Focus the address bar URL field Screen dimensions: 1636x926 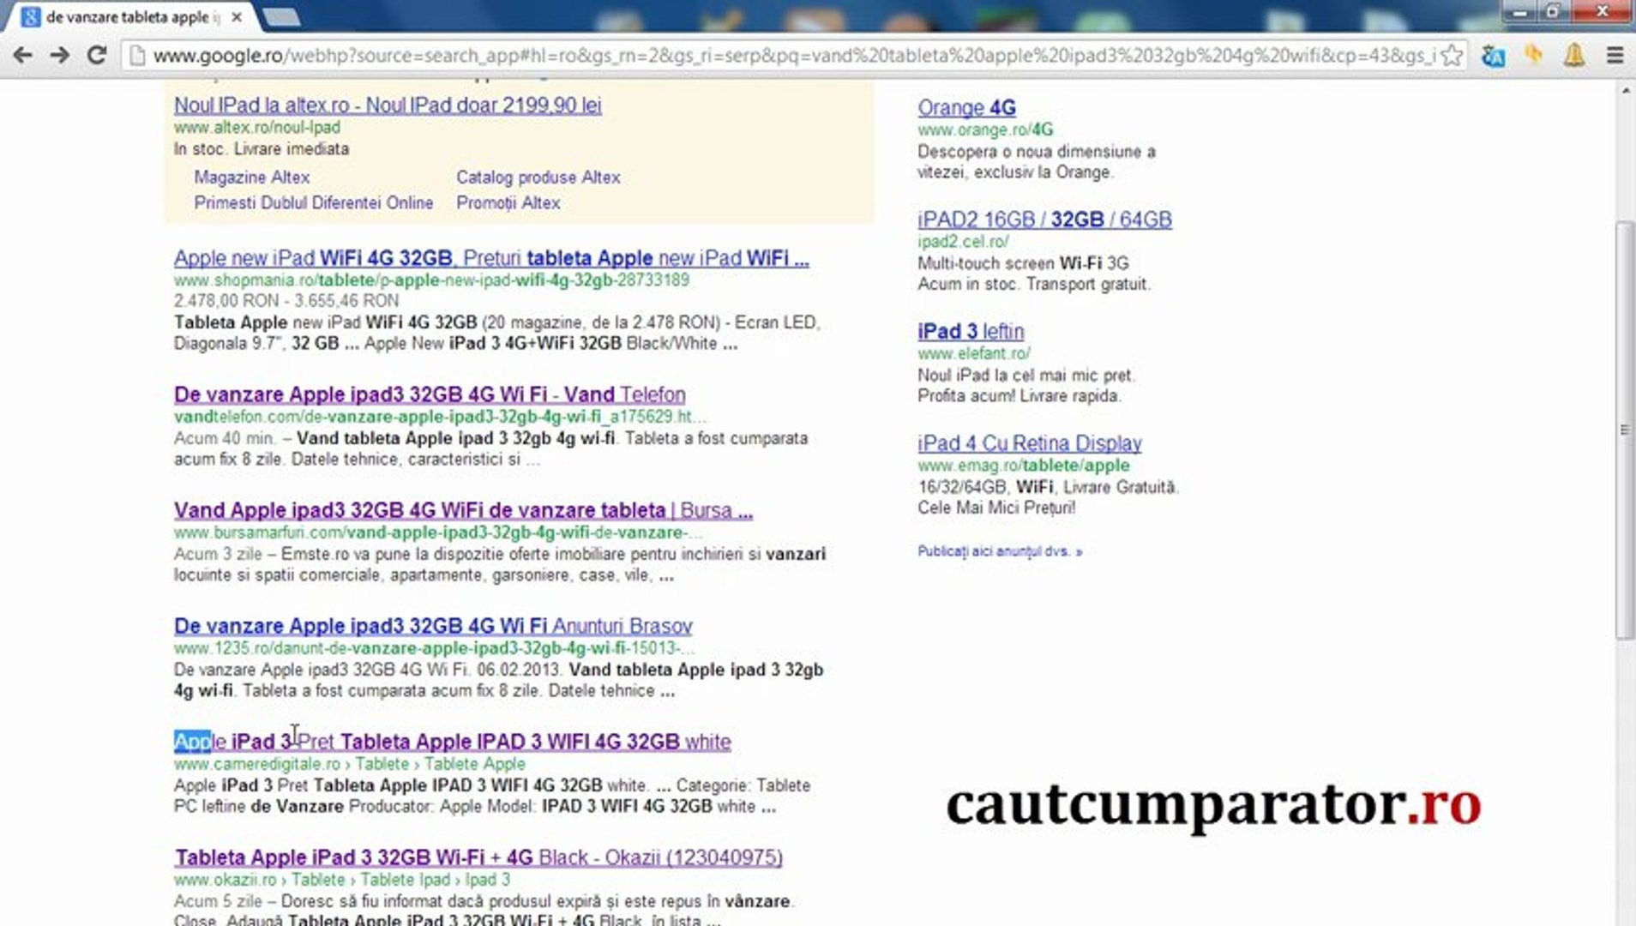(x=793, y=56)
